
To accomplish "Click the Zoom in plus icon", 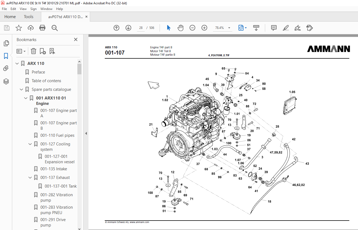I will tap(204, 28).
